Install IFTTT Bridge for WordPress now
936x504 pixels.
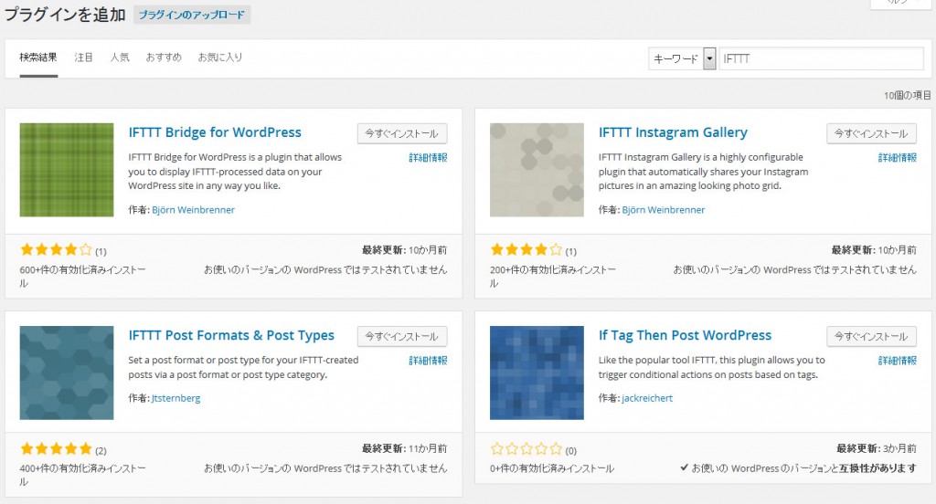[x=402, y=133]
